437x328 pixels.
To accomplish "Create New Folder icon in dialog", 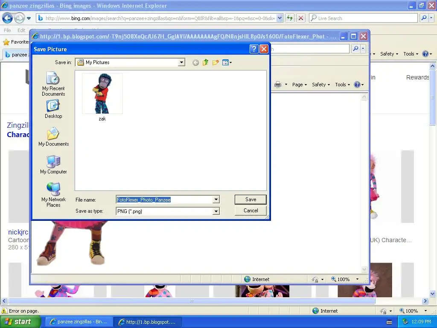I will (216, 62).
